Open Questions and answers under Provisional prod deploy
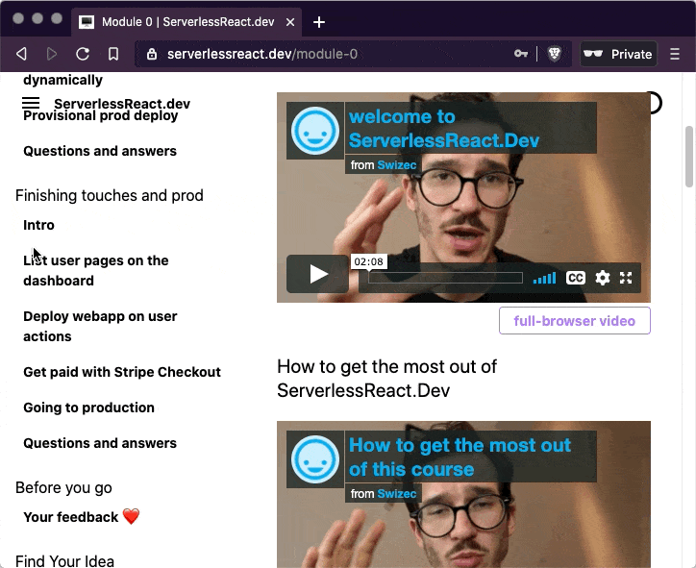This screenshot has width=696, height=568. pyautogui.click(x=100, y=151)
